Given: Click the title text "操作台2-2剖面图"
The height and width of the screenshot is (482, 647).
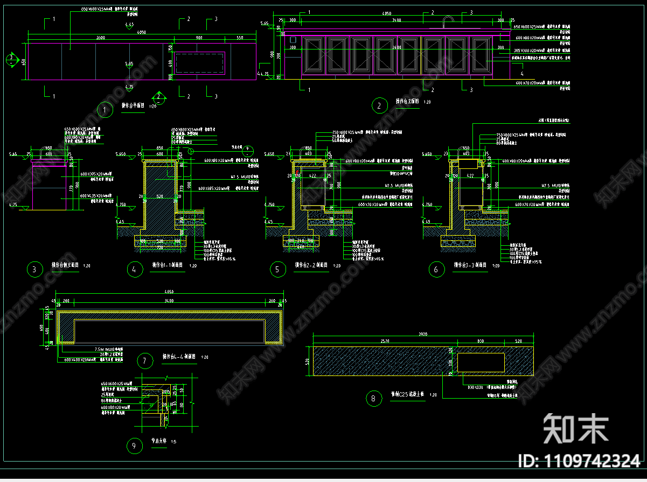Looking at the screenshot, I should [312, 265].
